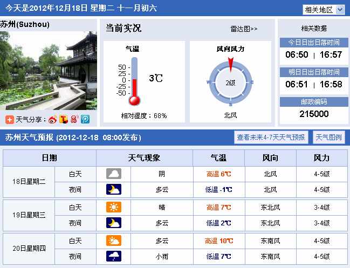The width and height of the screenshot is (350, 268).
Task: Click the wind direction compass dial
Action: (x=230, y=81)
